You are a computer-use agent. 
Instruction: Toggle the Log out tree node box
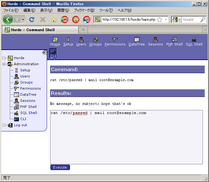(4, 125)
